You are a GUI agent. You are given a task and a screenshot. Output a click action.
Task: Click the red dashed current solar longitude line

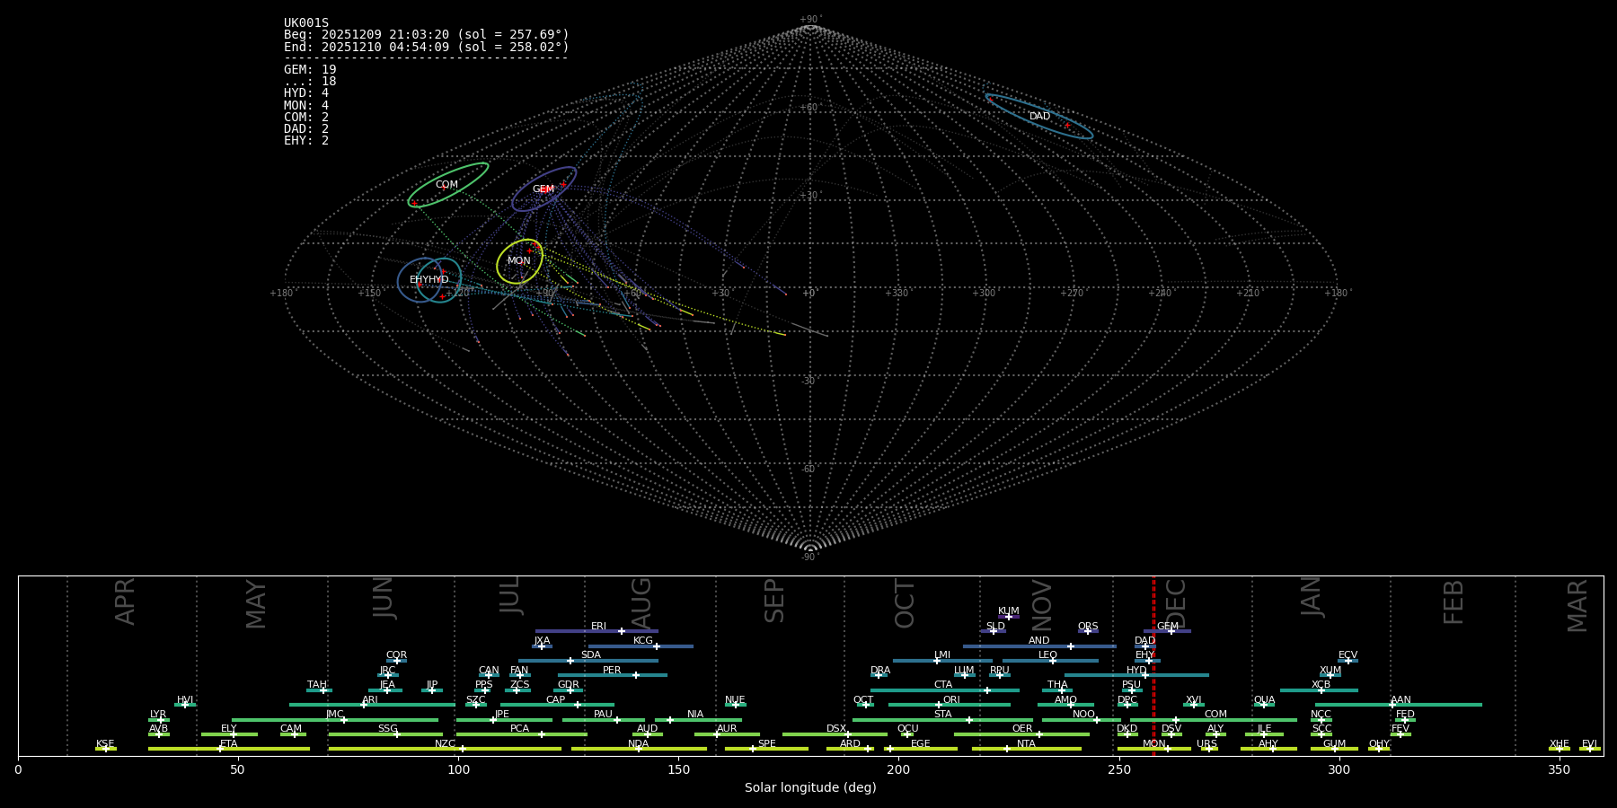point(1153,665)
